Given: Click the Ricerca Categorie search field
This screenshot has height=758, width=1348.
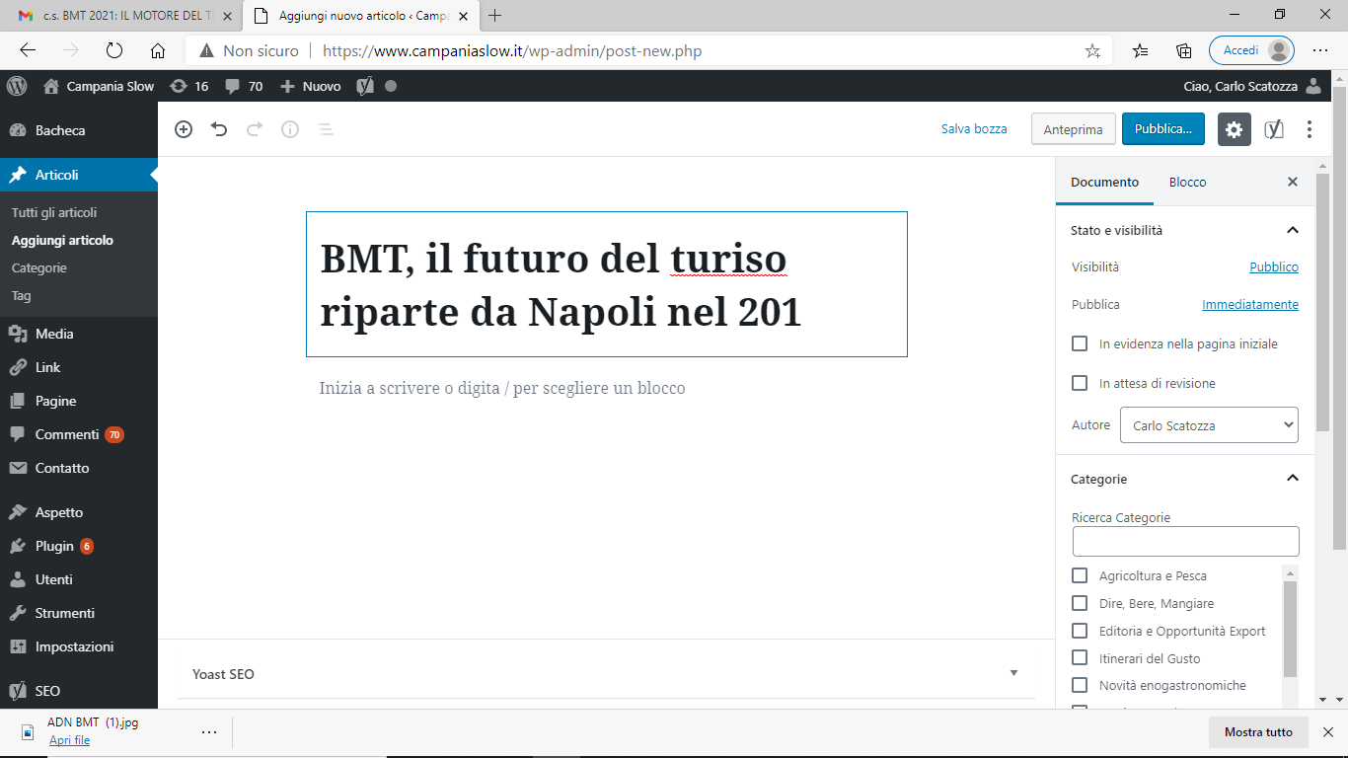Looking at the screenshot, I should point(1185,541).
